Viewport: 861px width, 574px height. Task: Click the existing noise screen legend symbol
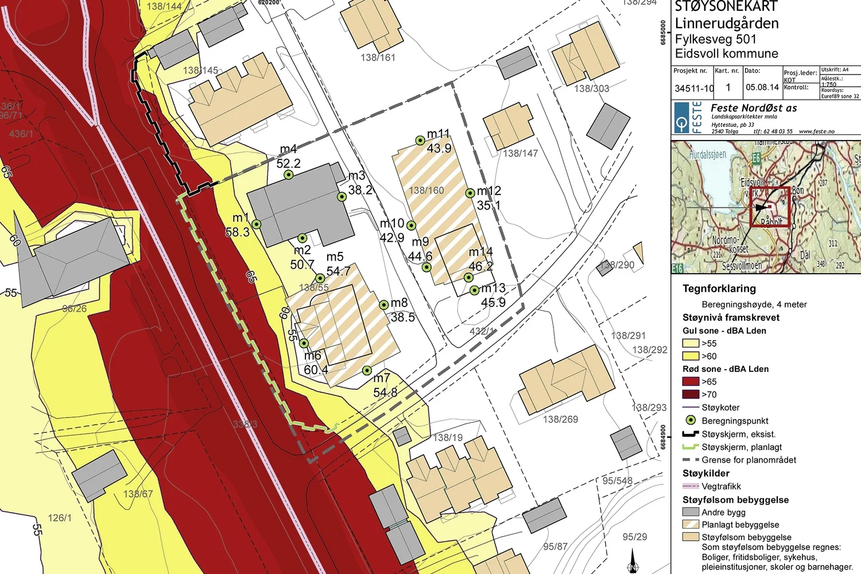tap(691, 434)
